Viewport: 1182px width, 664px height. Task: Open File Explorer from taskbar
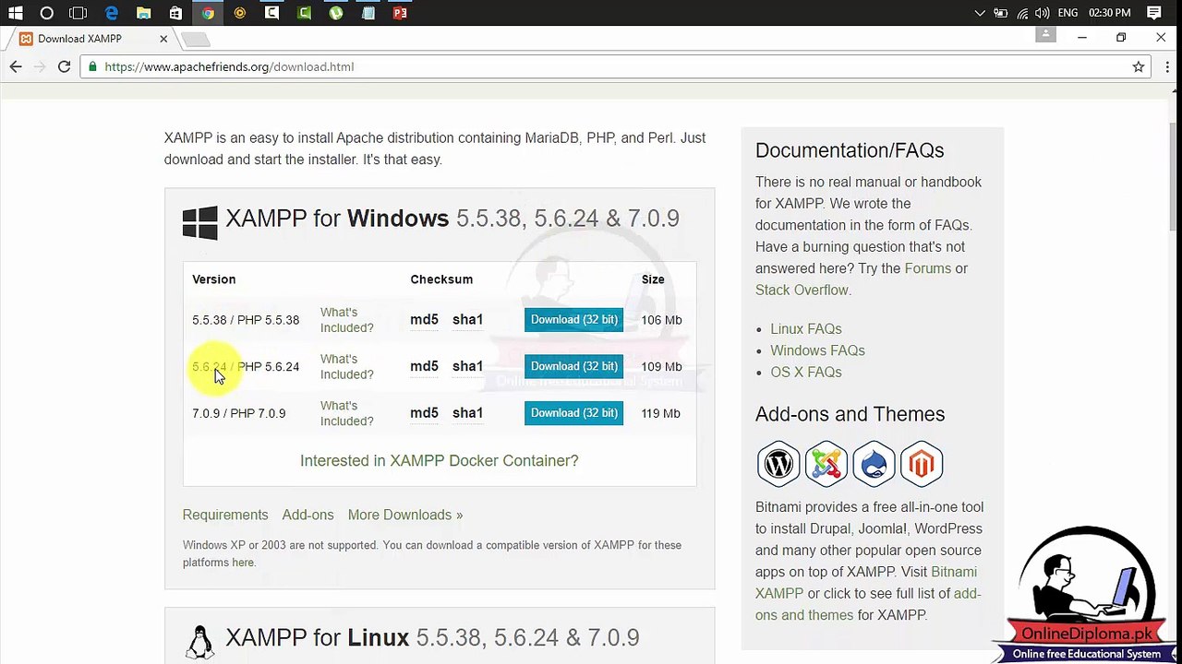click(143, 13)
